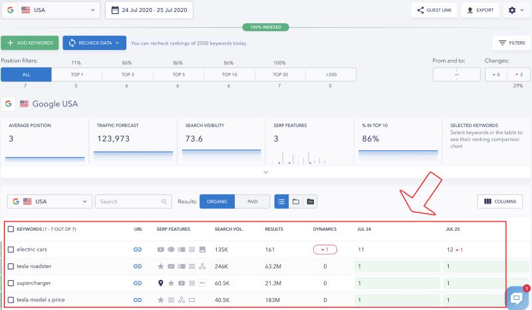Select the >200 position filter
532x310 pixels.
coord(331,75)
